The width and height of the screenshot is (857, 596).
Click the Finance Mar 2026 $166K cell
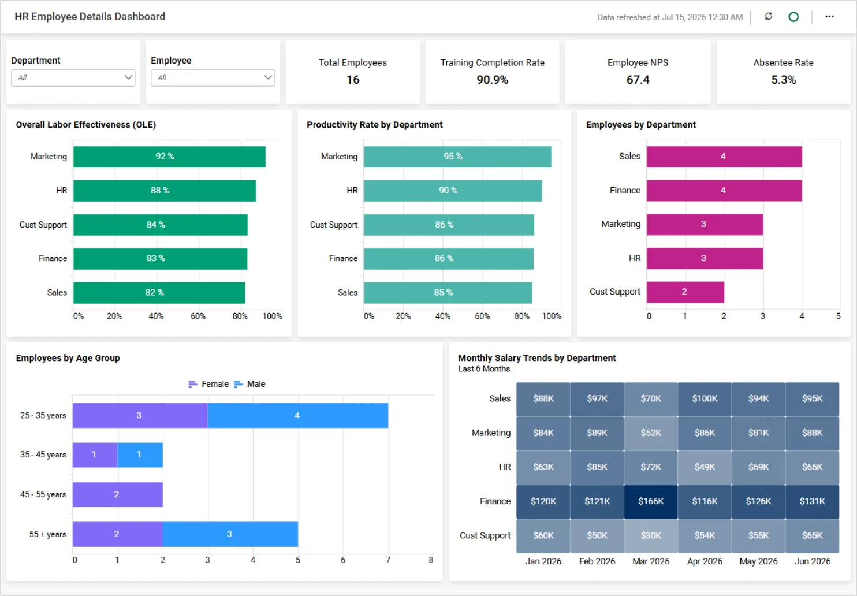651,501
